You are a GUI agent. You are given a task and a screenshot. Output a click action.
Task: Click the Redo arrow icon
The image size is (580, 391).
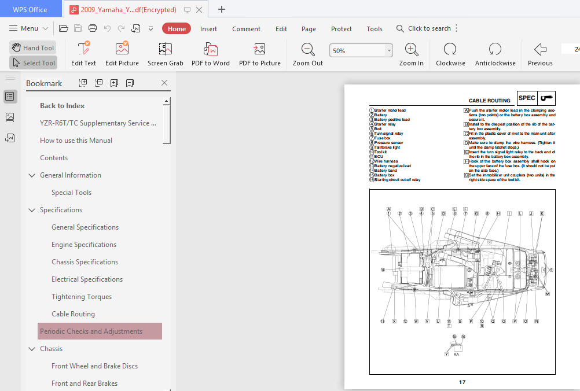click(122, 28)
